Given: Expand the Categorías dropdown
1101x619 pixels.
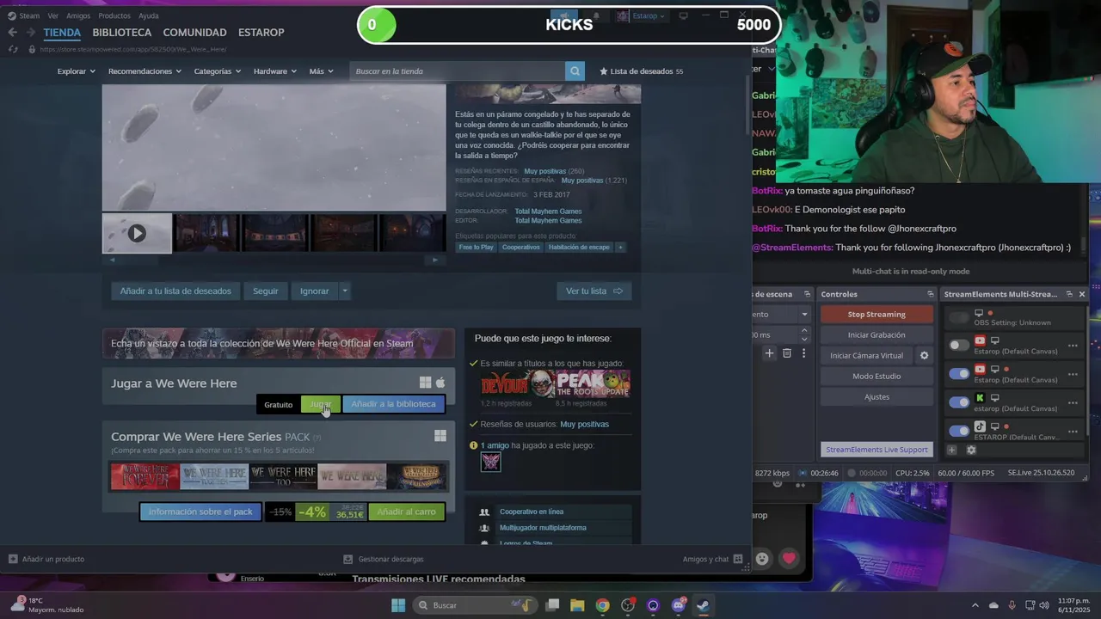Looking at the screenshot, I should tap(218, 71).
